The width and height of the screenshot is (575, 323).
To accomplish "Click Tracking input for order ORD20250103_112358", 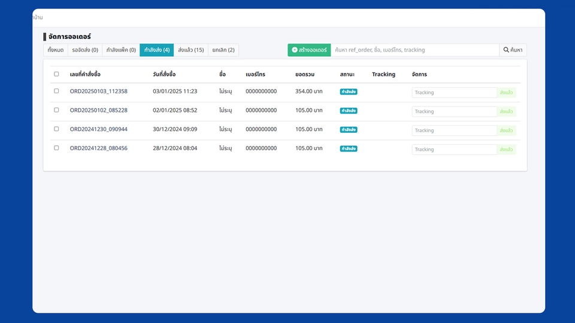I will coord(455,92).
